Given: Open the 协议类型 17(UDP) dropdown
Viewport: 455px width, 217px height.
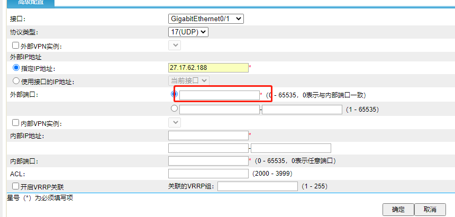Looking at the screenshot, I should pyautogui.click(x=189, y=32).
